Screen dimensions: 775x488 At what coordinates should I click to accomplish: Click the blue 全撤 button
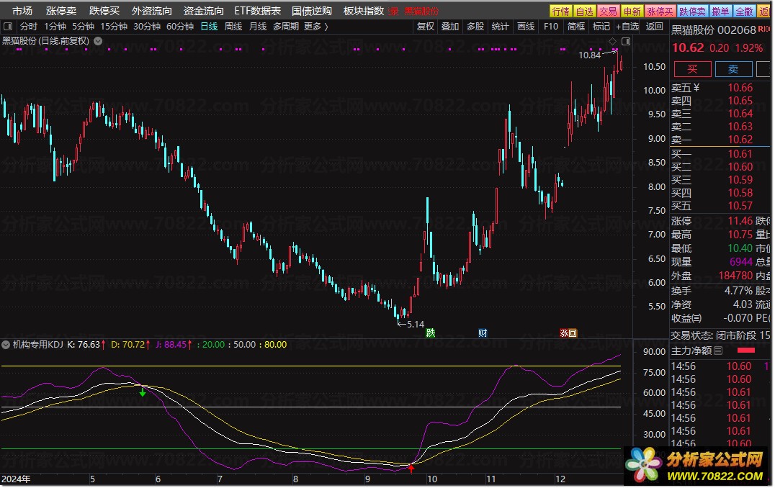tap(744, 12)
